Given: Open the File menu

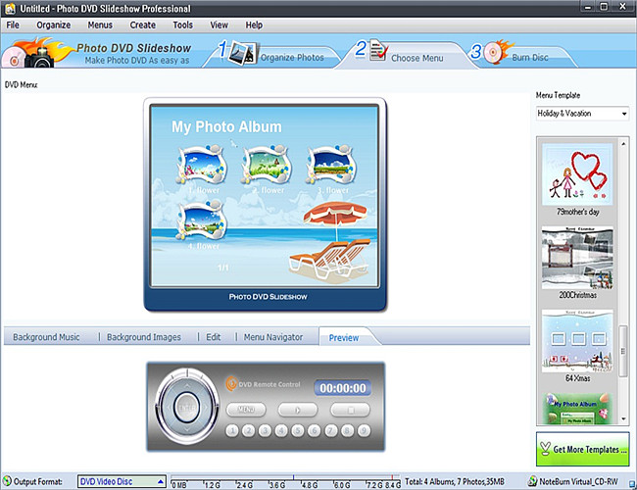Looking at the screenshot, I should click(13, 25).
